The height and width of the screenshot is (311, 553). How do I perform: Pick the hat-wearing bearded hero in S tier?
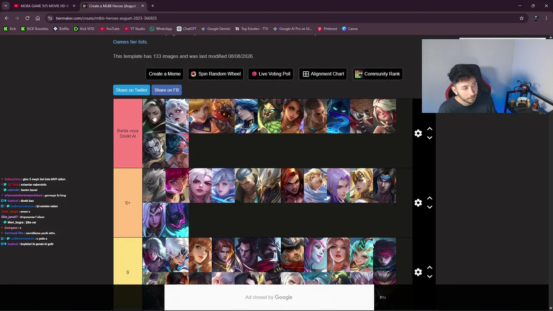292,255
